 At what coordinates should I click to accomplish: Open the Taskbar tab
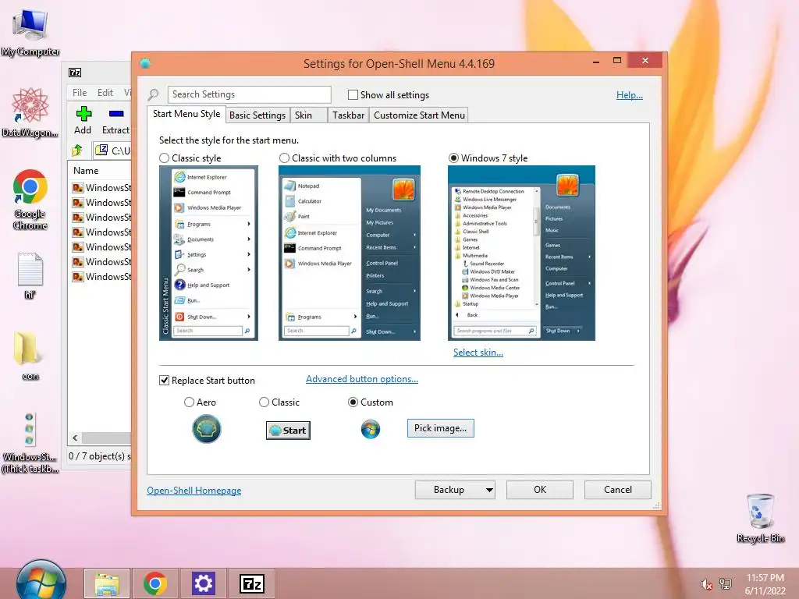click(x=349, y=115)
